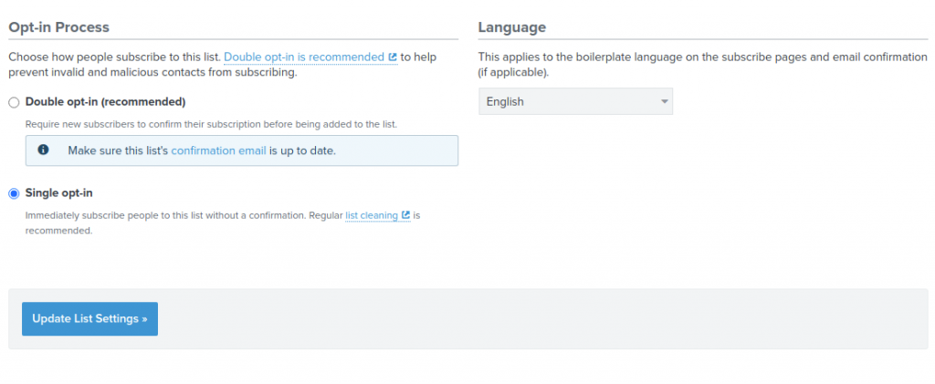Click the "Language" section heading
This screenshot has height=384, width=935.
pos(511,26)
